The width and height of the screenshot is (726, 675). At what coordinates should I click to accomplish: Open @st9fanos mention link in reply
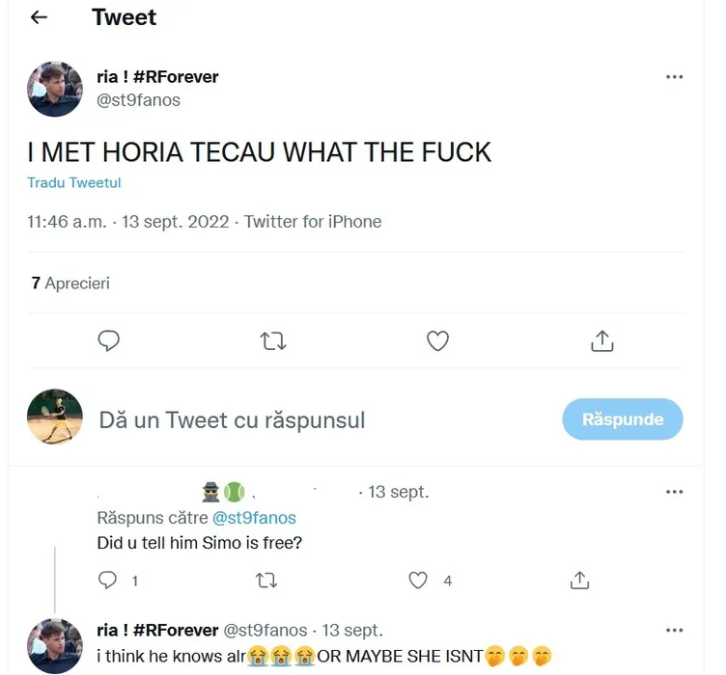tap(254, 518)
